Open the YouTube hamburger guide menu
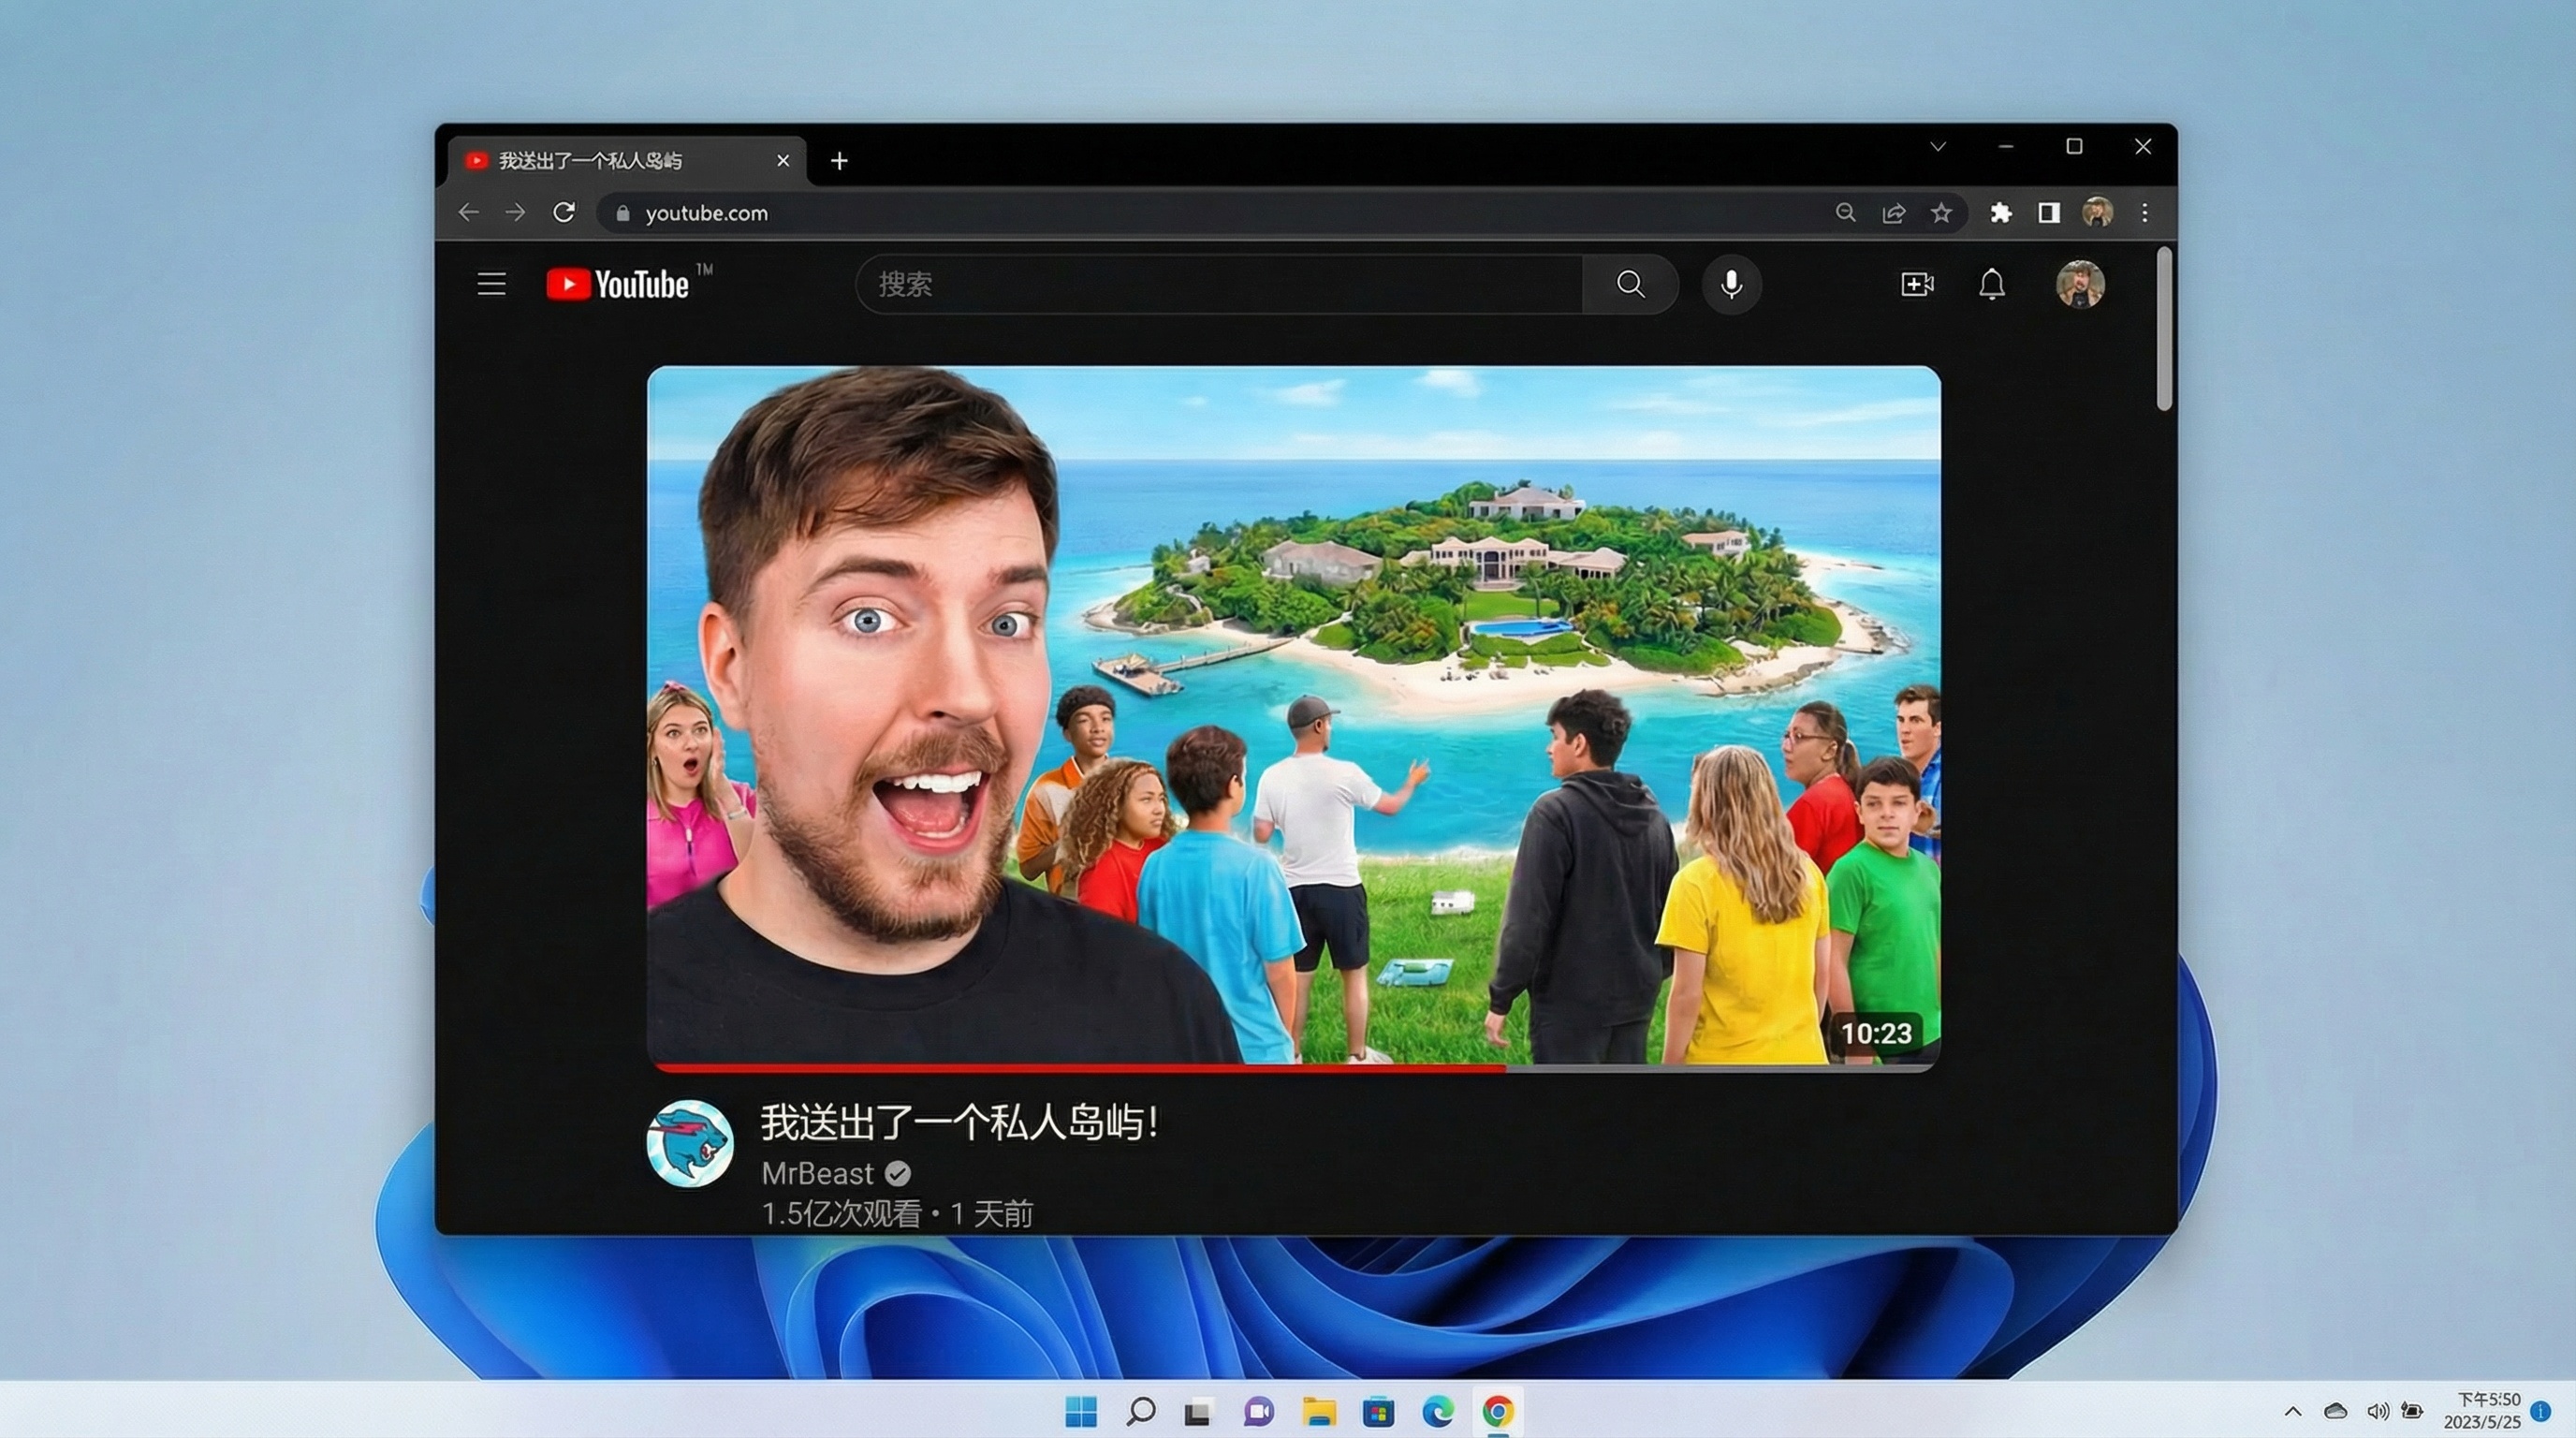This screenshot has height=1438, width=2576. point(491,284)
